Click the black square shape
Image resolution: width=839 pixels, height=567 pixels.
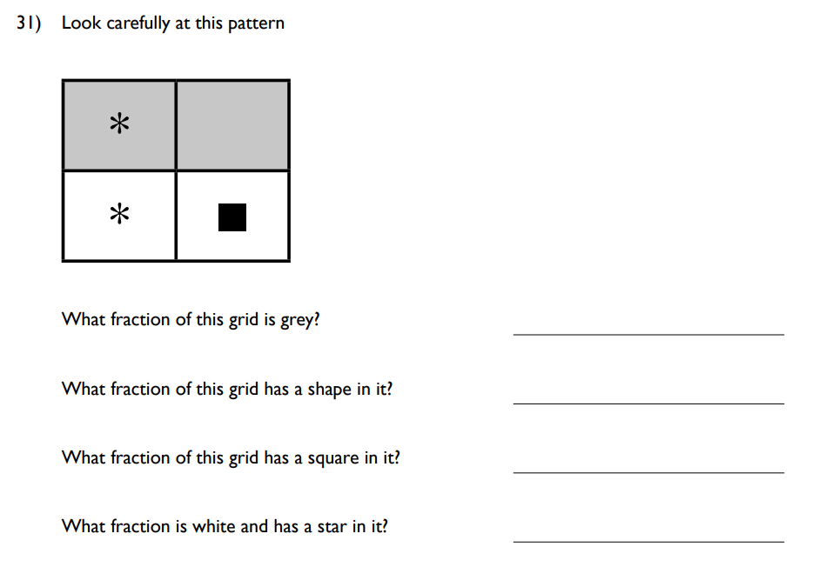click(x=232, y=217)
